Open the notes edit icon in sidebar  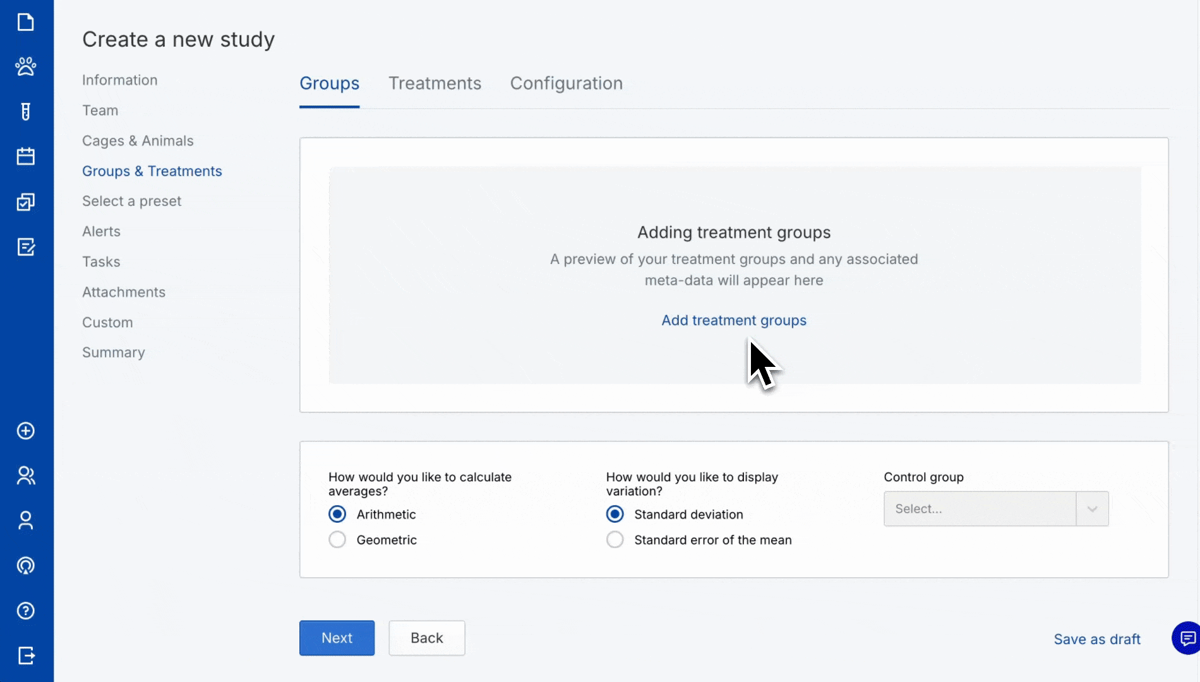point(25,248)
